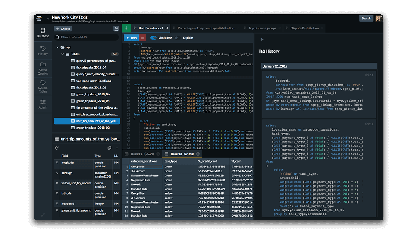Open the connection dropdown arrow beside logo
The image size is (418, 235).
point(48,19)
